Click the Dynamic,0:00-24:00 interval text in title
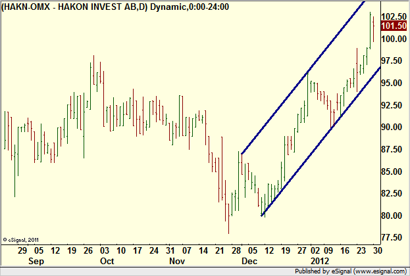This screenshot has height=276, width=410. (190, 7)
